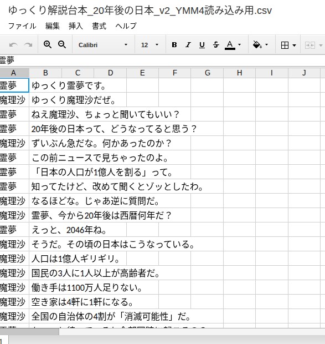Zoom out with the magnifier minus icon
325x344 pixels.
click(62, 45)
